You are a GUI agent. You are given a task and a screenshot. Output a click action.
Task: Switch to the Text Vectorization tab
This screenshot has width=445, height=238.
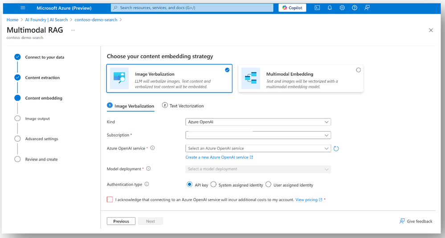pyautogui.click(x=183, y=106)
